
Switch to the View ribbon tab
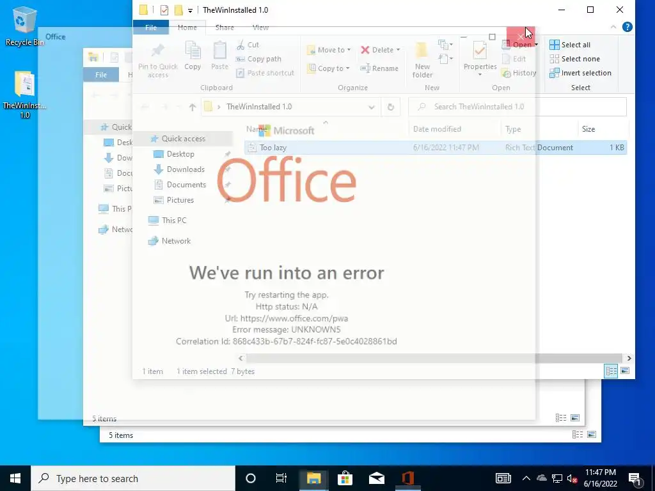click(260, 27)
